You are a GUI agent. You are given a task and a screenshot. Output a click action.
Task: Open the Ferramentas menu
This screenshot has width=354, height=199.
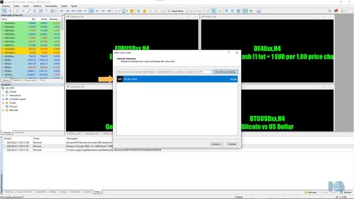point(51,6)
